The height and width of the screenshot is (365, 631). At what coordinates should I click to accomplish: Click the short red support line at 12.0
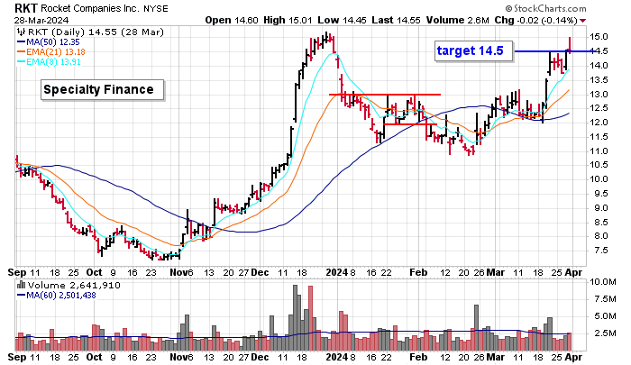click(x=409, y=124)
